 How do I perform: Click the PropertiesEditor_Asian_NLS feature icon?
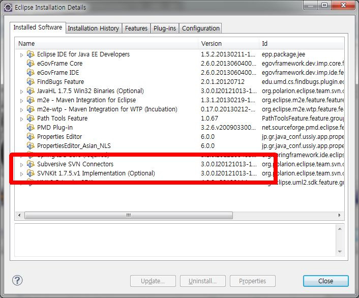(x=31, y=146)
